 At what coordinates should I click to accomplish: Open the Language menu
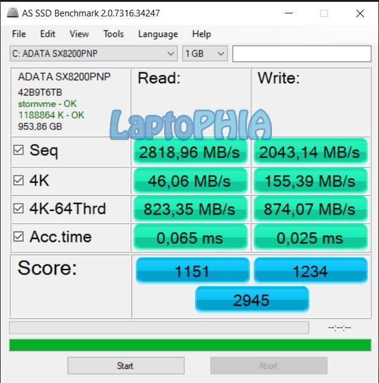click(x=158, y=34)
